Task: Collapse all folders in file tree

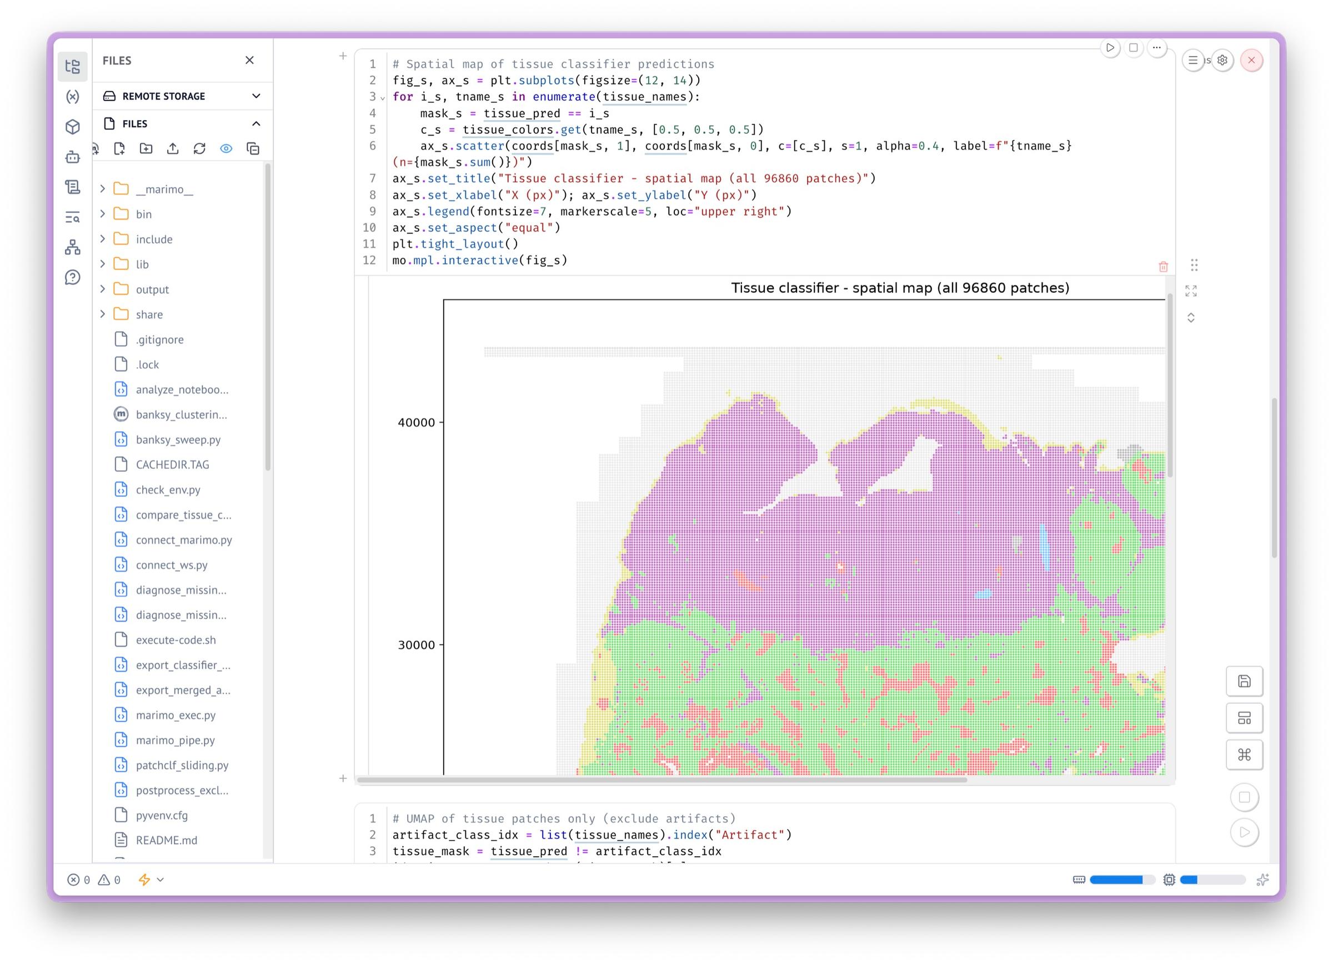Action: coord(253,149)
